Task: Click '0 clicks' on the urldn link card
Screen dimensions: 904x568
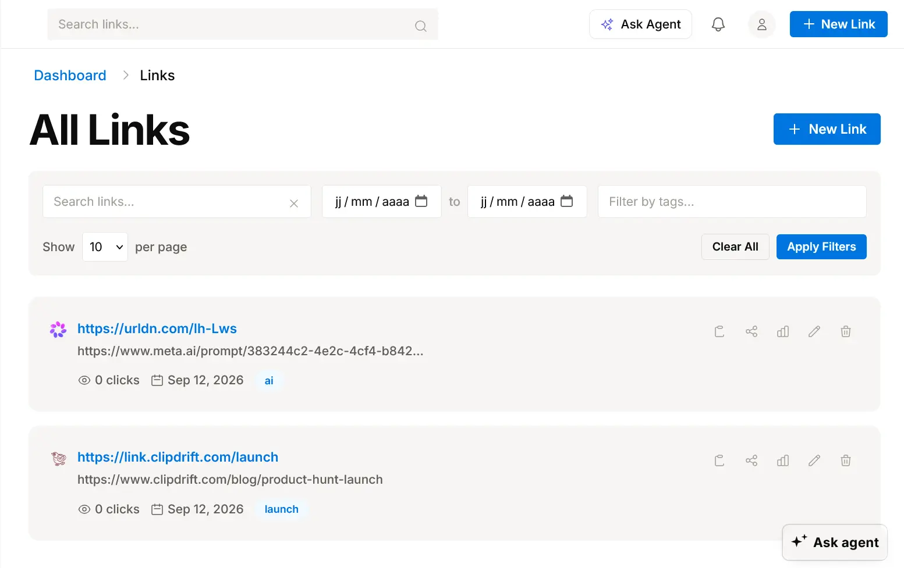Action: [x=109, y=380]
